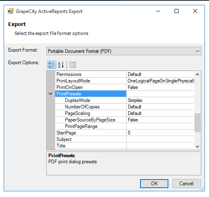Click the PrintPageRange value field
Viewport: 209px width, 197px height.
pyautogui.click(x=160, y=126)
